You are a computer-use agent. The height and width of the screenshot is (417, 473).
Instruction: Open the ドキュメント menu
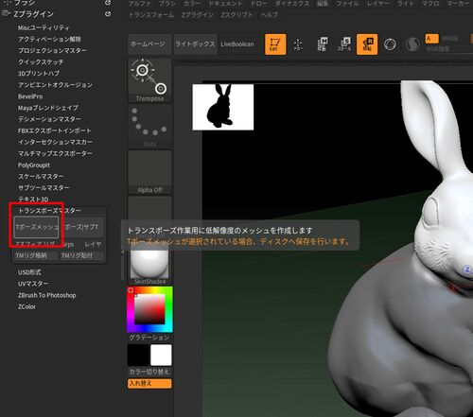(226, 4)
